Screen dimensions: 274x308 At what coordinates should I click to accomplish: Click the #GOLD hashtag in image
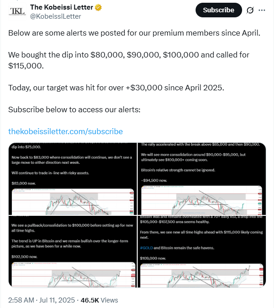tap(146, 248)
